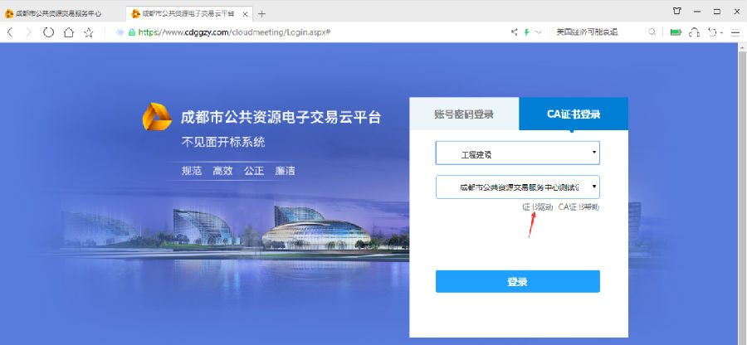The width and height of the screenshot is (747, 345).
Task: Switch to 账号密码登录 tab
Action: click(464, 114)
